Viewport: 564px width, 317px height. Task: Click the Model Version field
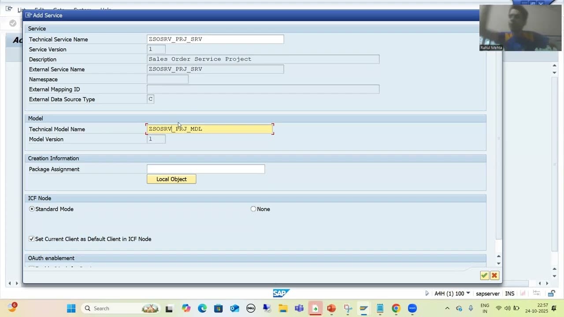point(156,139)
